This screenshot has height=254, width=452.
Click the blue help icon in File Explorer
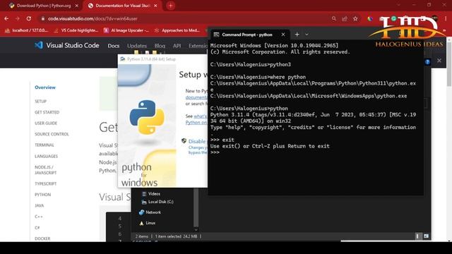[x=427, y=61]
